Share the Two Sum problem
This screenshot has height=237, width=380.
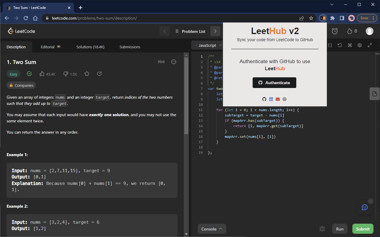tap(99, 74)
